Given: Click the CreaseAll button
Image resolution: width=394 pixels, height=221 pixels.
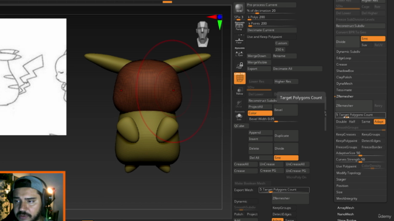Looking at the screenshot, I should (246, 165).
